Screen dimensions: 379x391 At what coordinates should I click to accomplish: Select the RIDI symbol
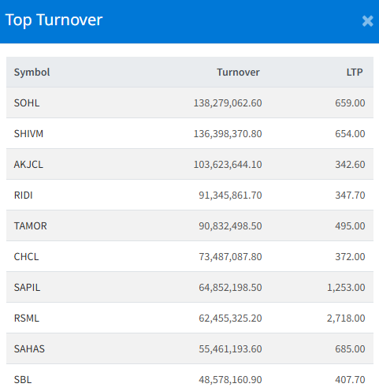[24, 195]
